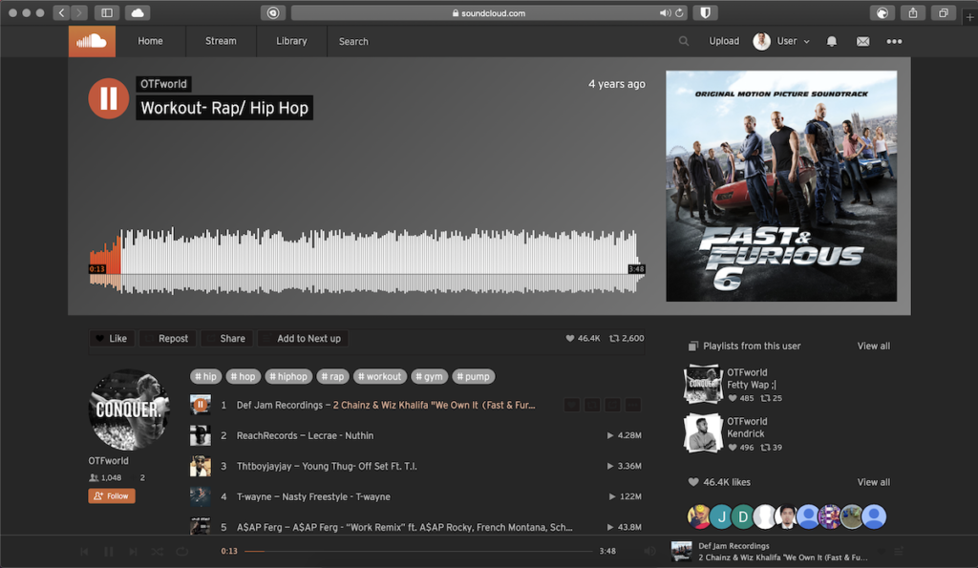Go to the Stream tab
Viewport: 978px width, 568px height.
coord(221,41)
